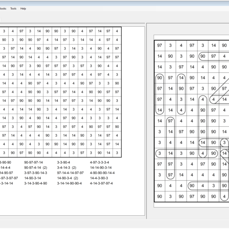Image resolution: width=229 pixels, height=229 pixels.
Task: Click the 14-4-3-90-3 list entry
Action: pos(99,178)
